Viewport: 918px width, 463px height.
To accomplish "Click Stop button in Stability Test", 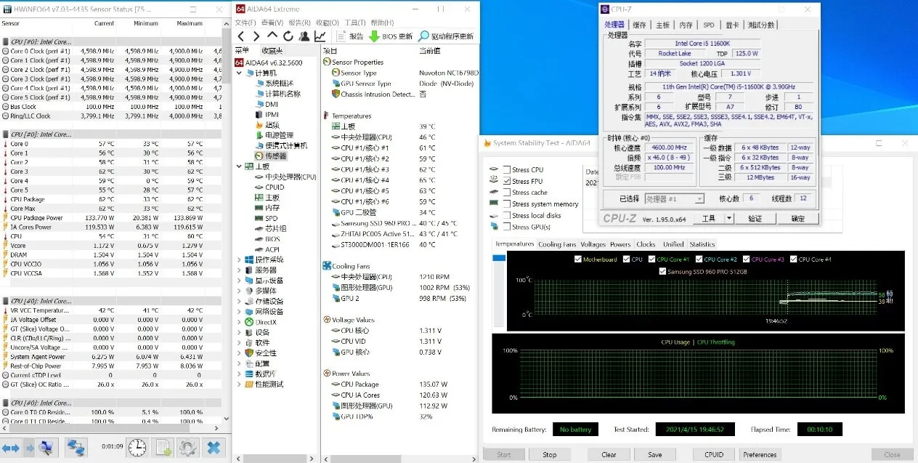I will 550,455.
